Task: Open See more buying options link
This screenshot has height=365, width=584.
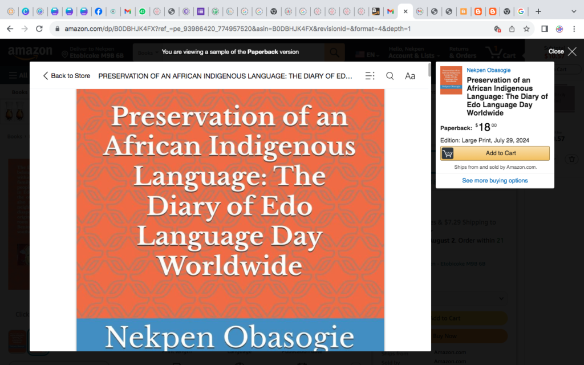Action: pos(494,180)
